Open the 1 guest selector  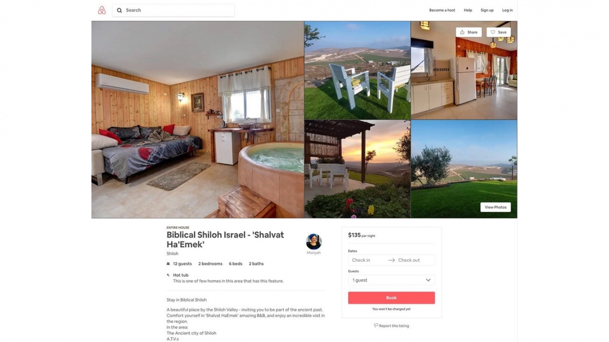pyautogui.click(x=391, y=280)
